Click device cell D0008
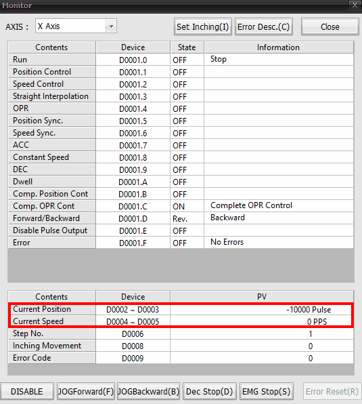Viewport: 362px width, 404px height. (x=133, y=346)
